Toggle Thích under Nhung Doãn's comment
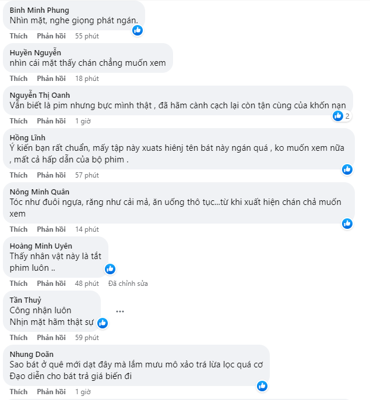Viewport: 370px width, 400px height. click(x=19, y=392)
